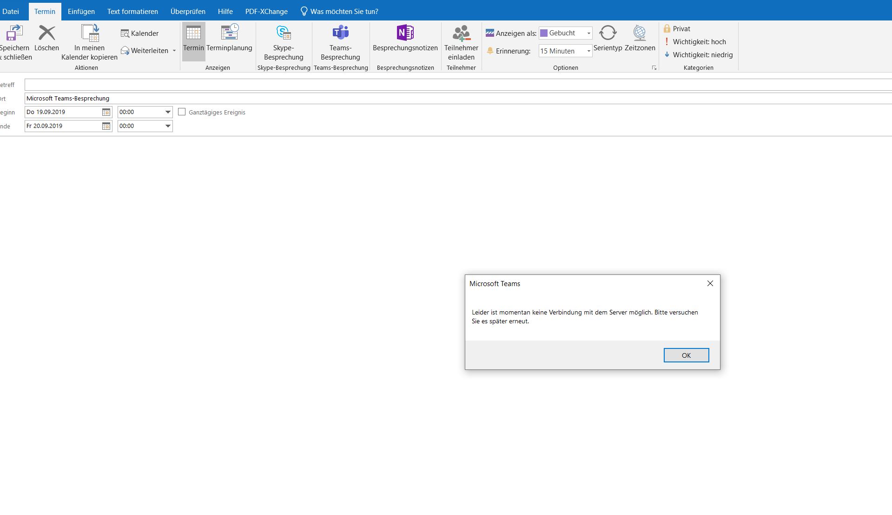The width and height of the screenshot is (892, 515).
Task: Open the Hilfe tab
Action: click(x=225, y=11)
